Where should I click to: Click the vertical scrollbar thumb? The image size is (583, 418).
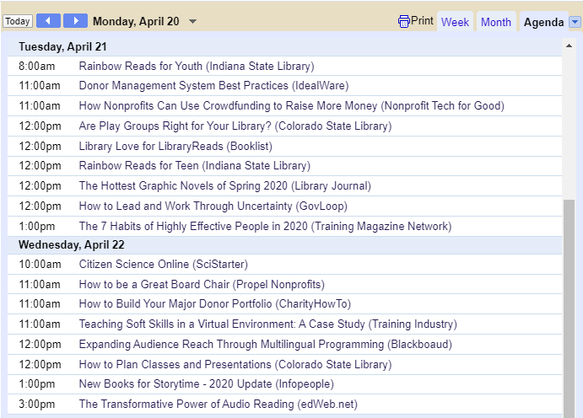569,308
